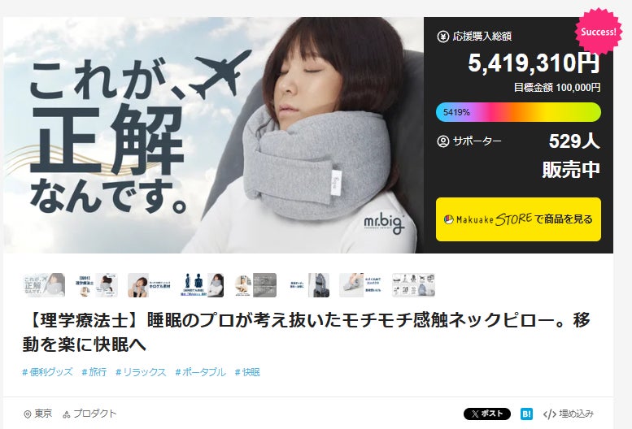
Task: Click the プロダクト category icon
Action: [x=67, y=414]
